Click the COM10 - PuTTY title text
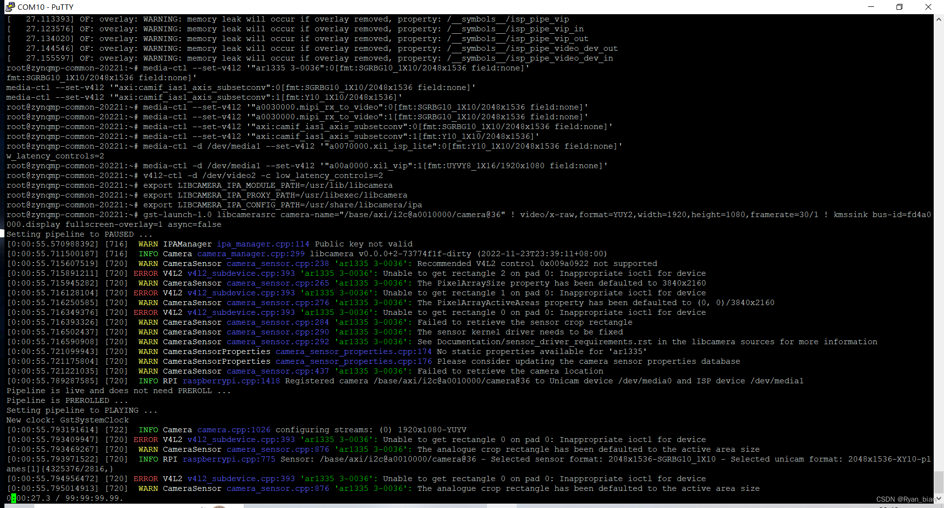Screen dimensions: 944x508 tap(46, 7)
